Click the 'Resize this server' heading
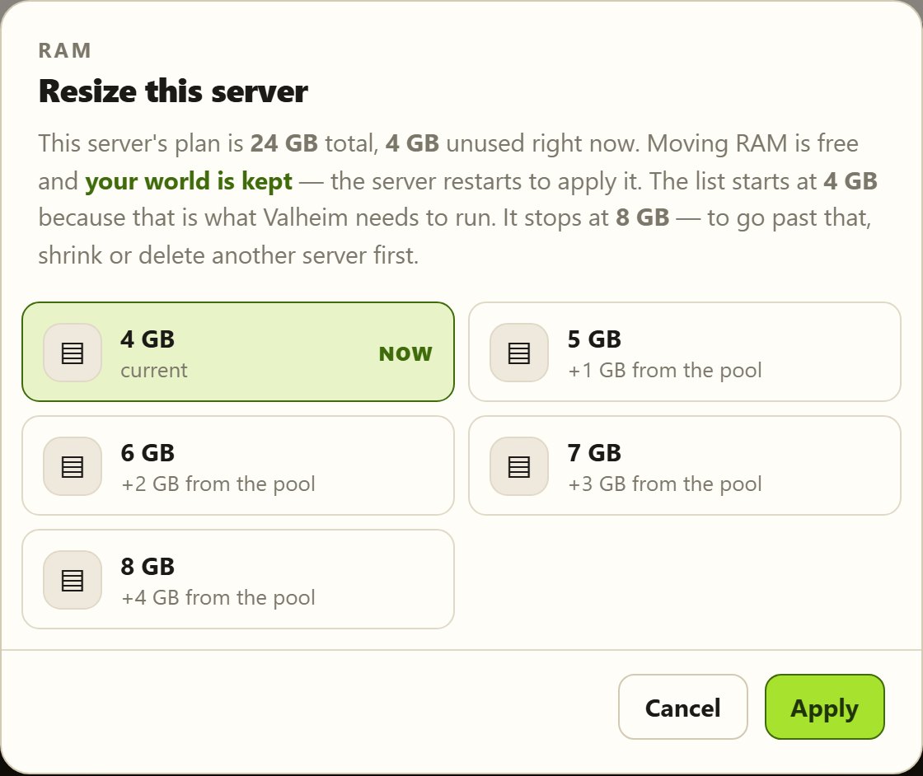This screenshot has width=923, height=776. (173, 91)
